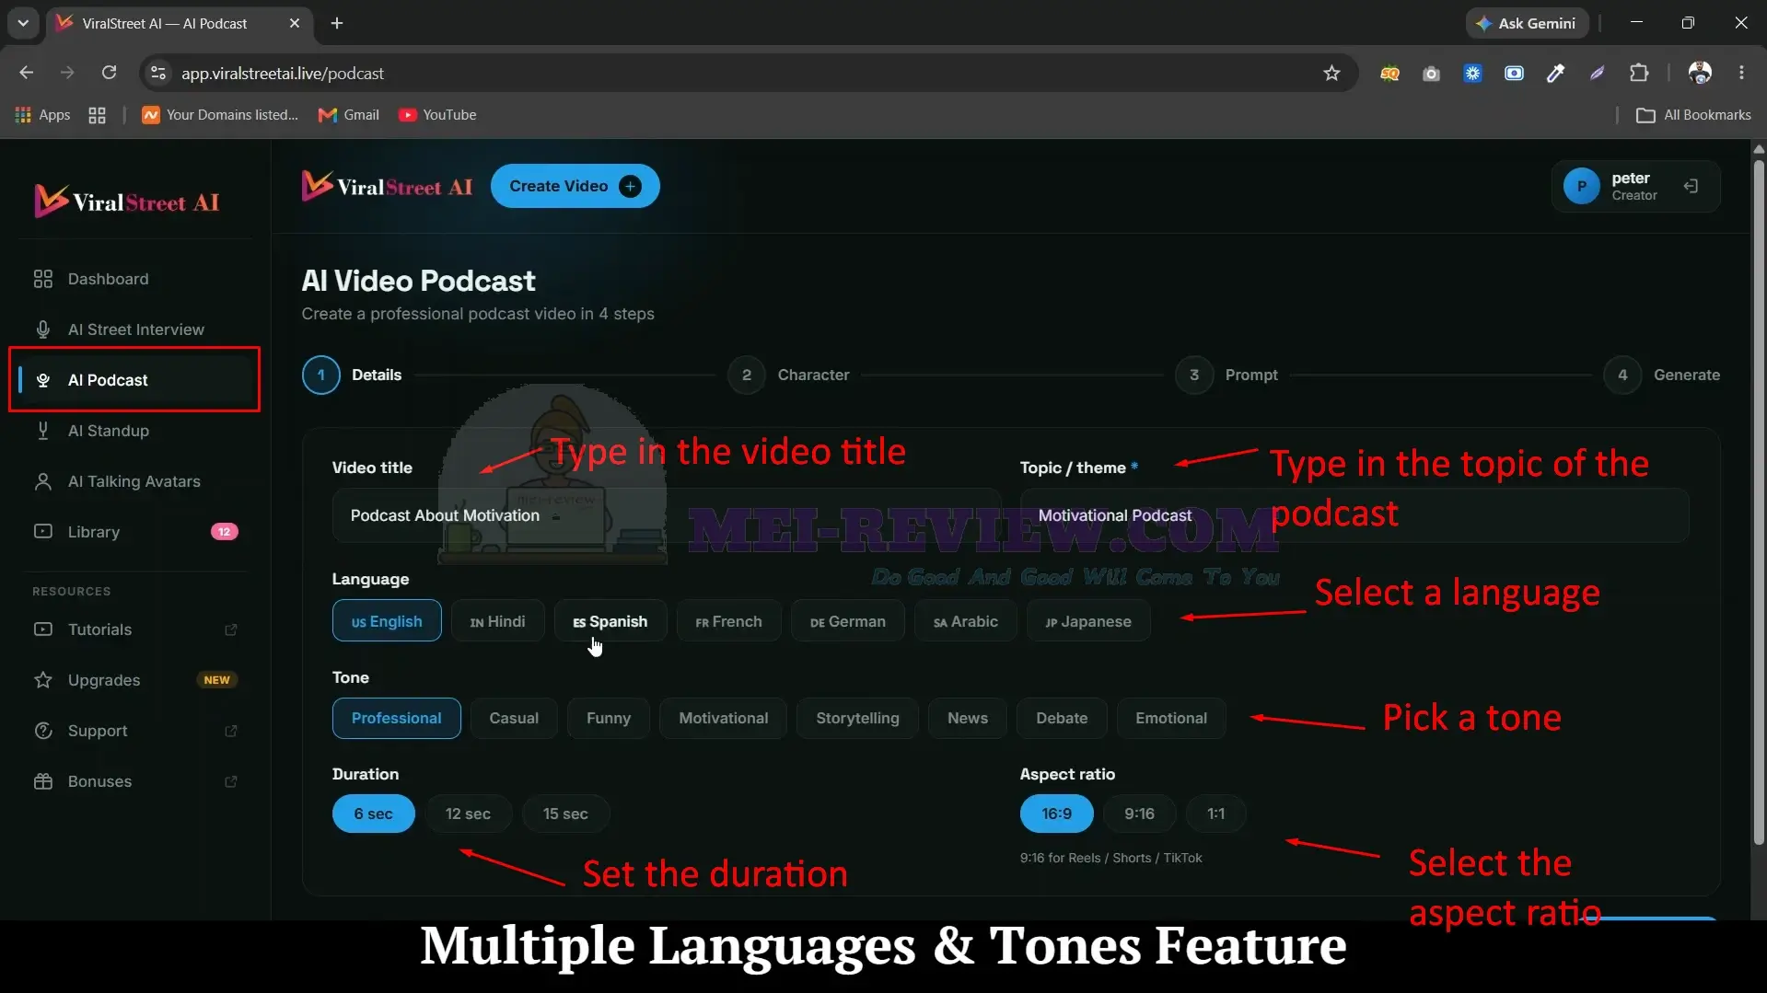Go back to the previous page
Image resolution: width=1767 pixels, height=993 pixels.
coord(26,73)
